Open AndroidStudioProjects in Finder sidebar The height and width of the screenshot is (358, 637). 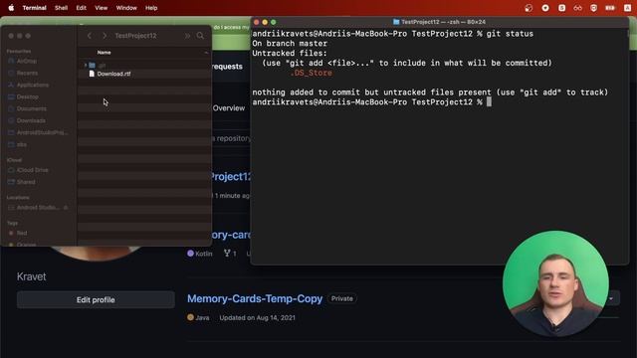(42, 132)
